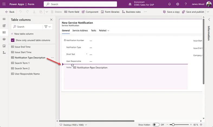Viewport: 213px width, 127px height.
Task: Switch to the General tab
Action: tap(66, 31)
